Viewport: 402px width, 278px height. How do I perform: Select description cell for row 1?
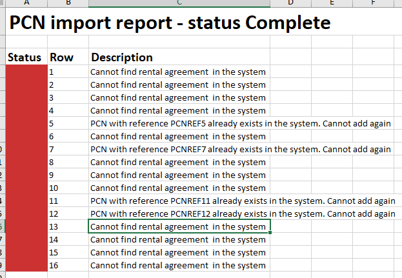point(179,72)
